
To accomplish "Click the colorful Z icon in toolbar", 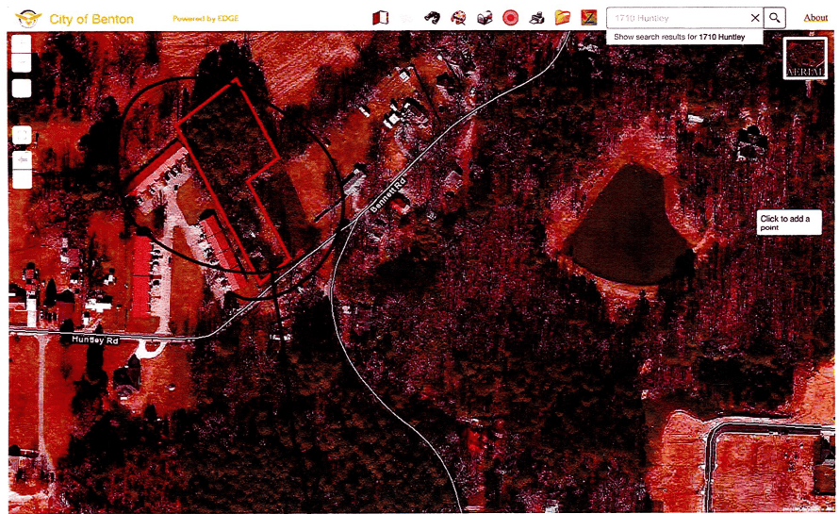I will (588, 17).
